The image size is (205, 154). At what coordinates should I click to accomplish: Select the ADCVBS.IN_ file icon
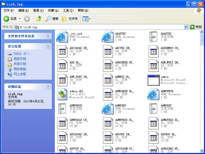point(108,51)
